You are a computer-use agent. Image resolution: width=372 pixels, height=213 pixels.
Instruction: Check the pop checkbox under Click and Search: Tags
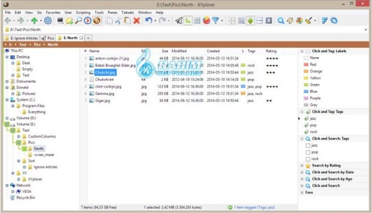[308, 152]
